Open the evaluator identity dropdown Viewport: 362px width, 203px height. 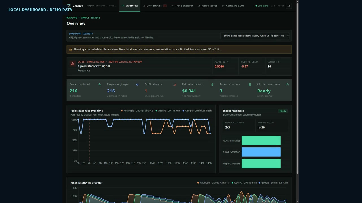(255, 36)
